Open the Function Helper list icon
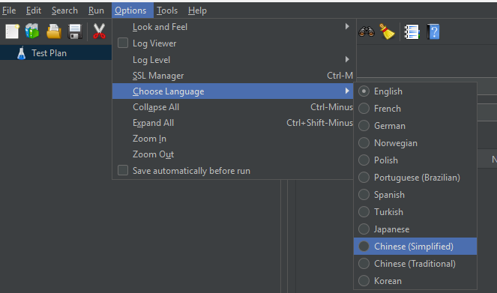Image resolution: width=497 pixels, height=293 pixels. coord(412,31)
